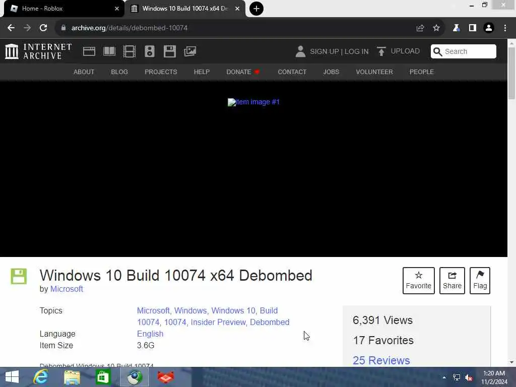Click the UPLOAD link
The width and height of the screenshot is (516, 387).
pyautogui.click(x=405, y=51)
